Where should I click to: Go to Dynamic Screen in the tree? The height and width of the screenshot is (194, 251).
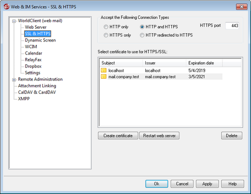(x=40, y=40)
